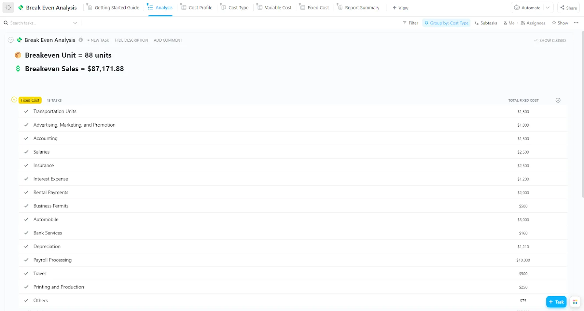Toggle the Subtasks display option
The width and height of the screenshot is (584, 311).
[x=486, y=23]
